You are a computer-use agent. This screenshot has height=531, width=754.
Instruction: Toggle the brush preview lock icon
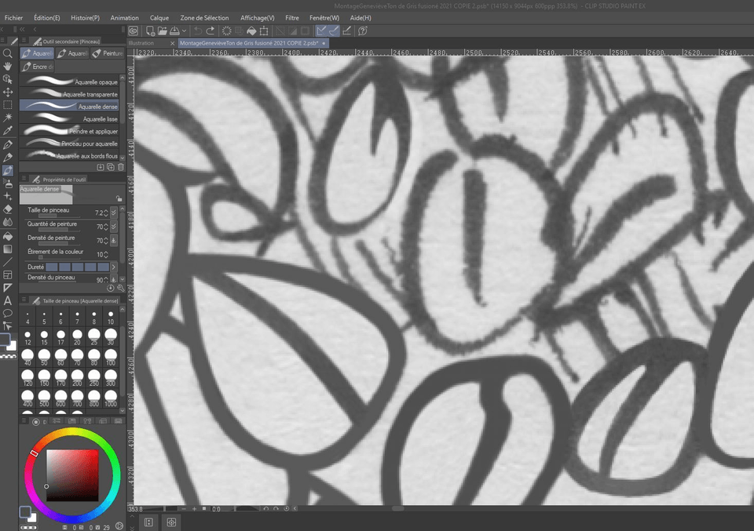click(x=118, y=199)
